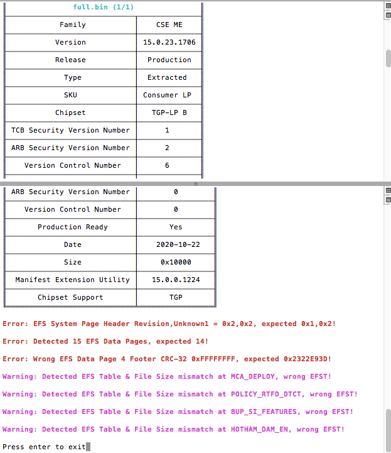The height and width of the screenshot is (453, 391).
Task: Click ARB Security Version Number label in lower pane
Action: pyautogui.click(x=70, y=192)
